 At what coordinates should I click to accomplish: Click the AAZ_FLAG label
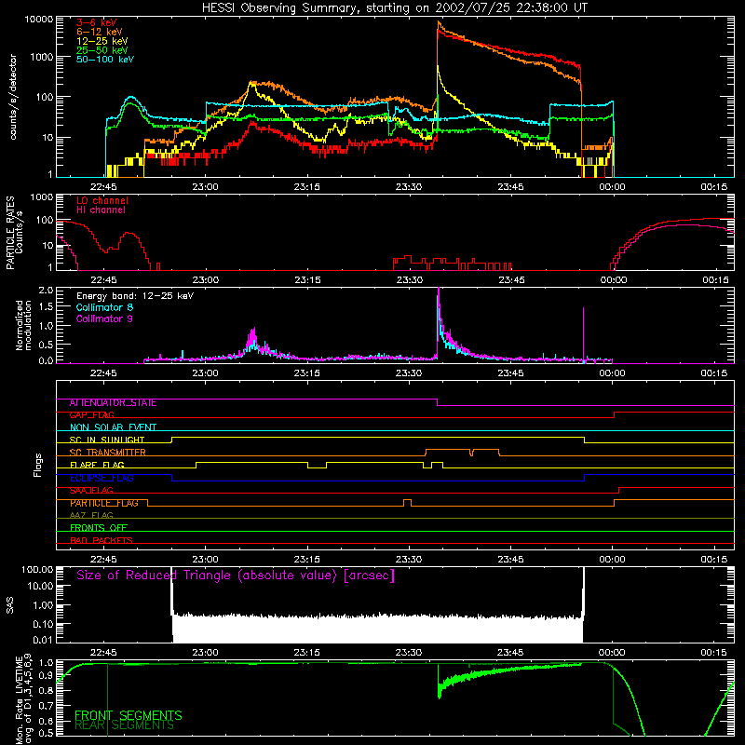click(91, 516)
